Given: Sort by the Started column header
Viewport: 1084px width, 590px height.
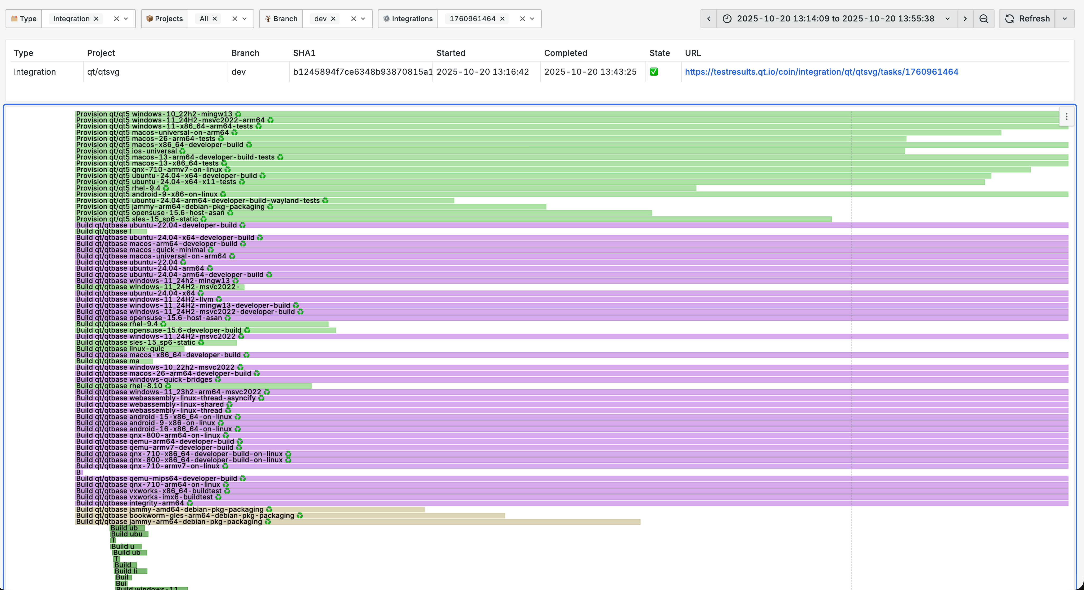Looking at the screenshot, I should click(x=450, y=53).
